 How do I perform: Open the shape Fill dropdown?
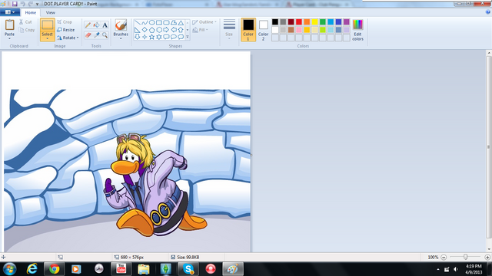[x=200, y=30]
